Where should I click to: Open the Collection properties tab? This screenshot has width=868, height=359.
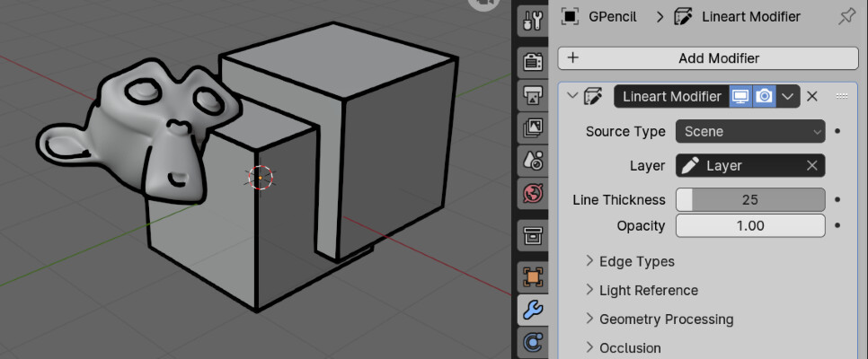[533, 236]
